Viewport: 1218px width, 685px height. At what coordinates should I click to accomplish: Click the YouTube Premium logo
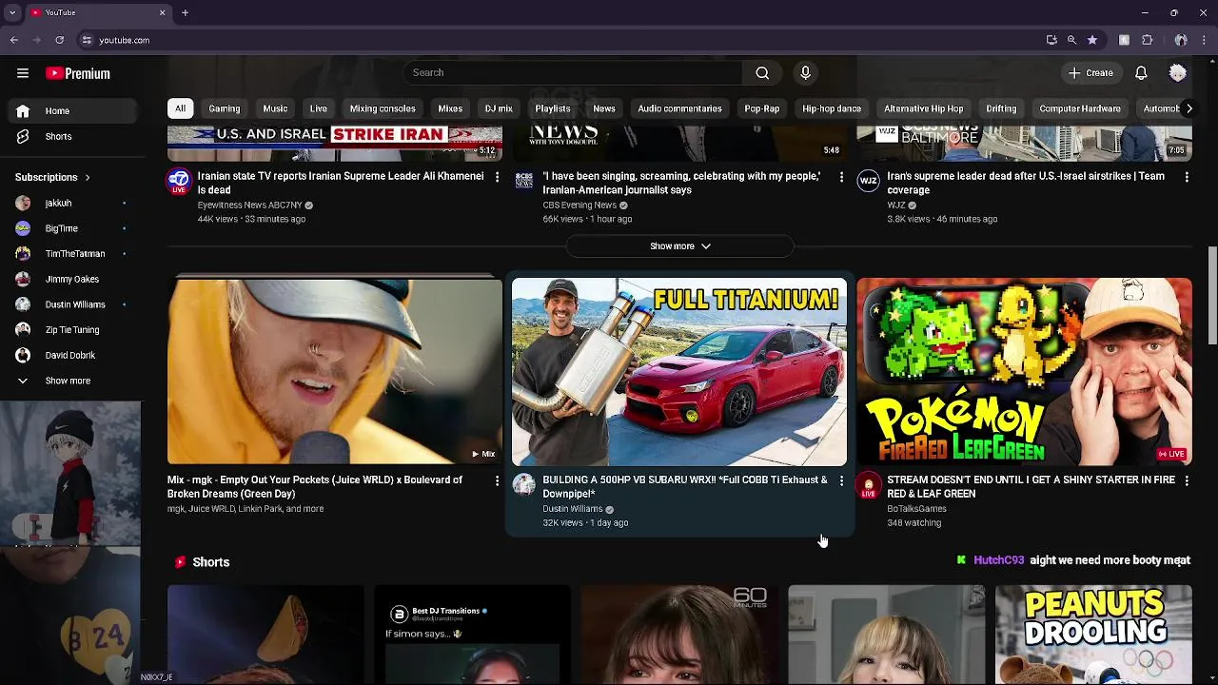78,73
